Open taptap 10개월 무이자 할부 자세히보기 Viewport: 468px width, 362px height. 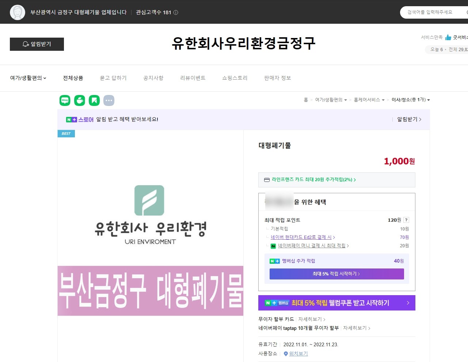tap(357, 328)
